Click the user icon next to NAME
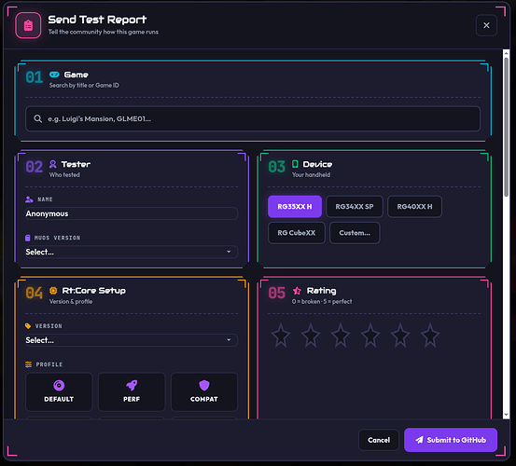The image size is (516, 466). 29,199
